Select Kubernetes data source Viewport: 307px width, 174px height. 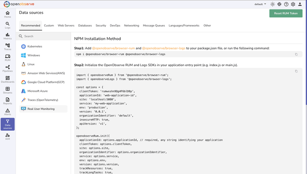click(x=43, y=47)
